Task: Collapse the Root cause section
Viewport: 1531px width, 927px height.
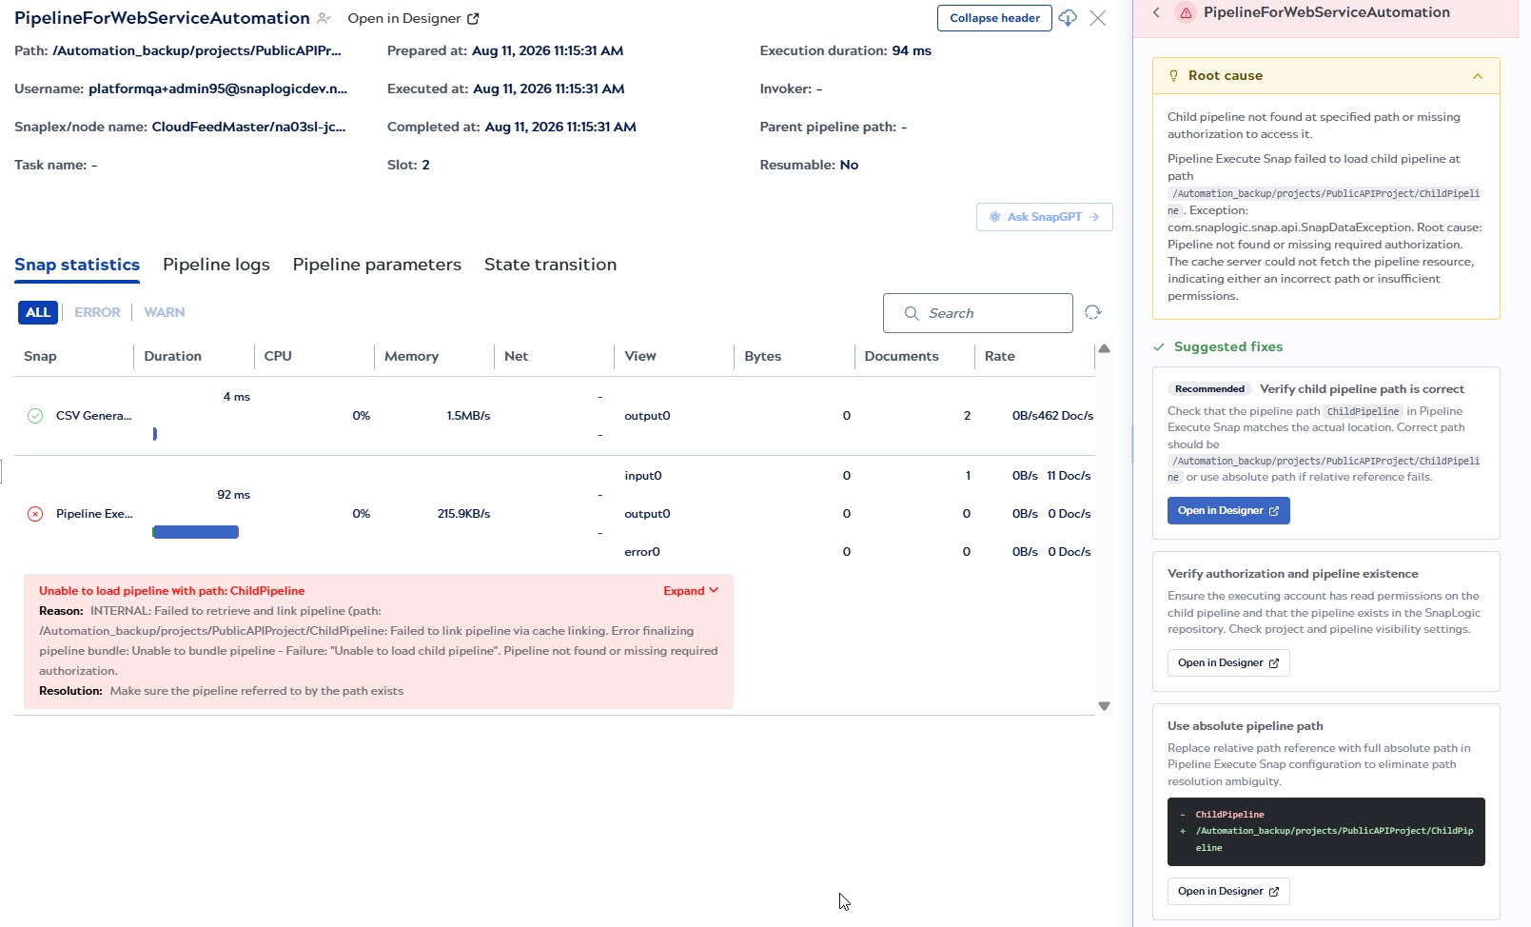Action: [x=1478, y=76]
